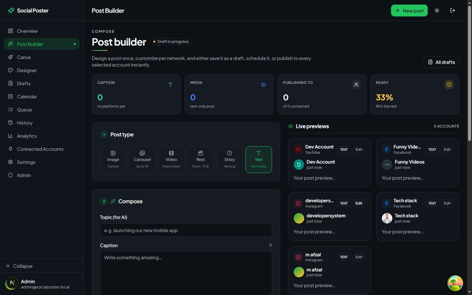Click the eye icon beside Live previews
472x295 pixels.
[291, 126]
